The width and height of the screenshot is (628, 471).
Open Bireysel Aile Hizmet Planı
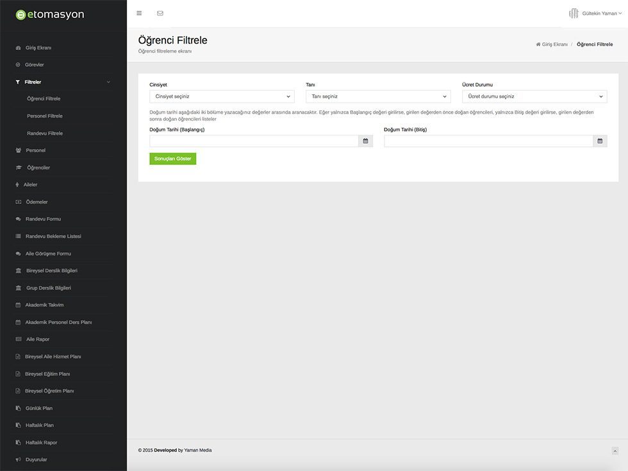[53, 357]
